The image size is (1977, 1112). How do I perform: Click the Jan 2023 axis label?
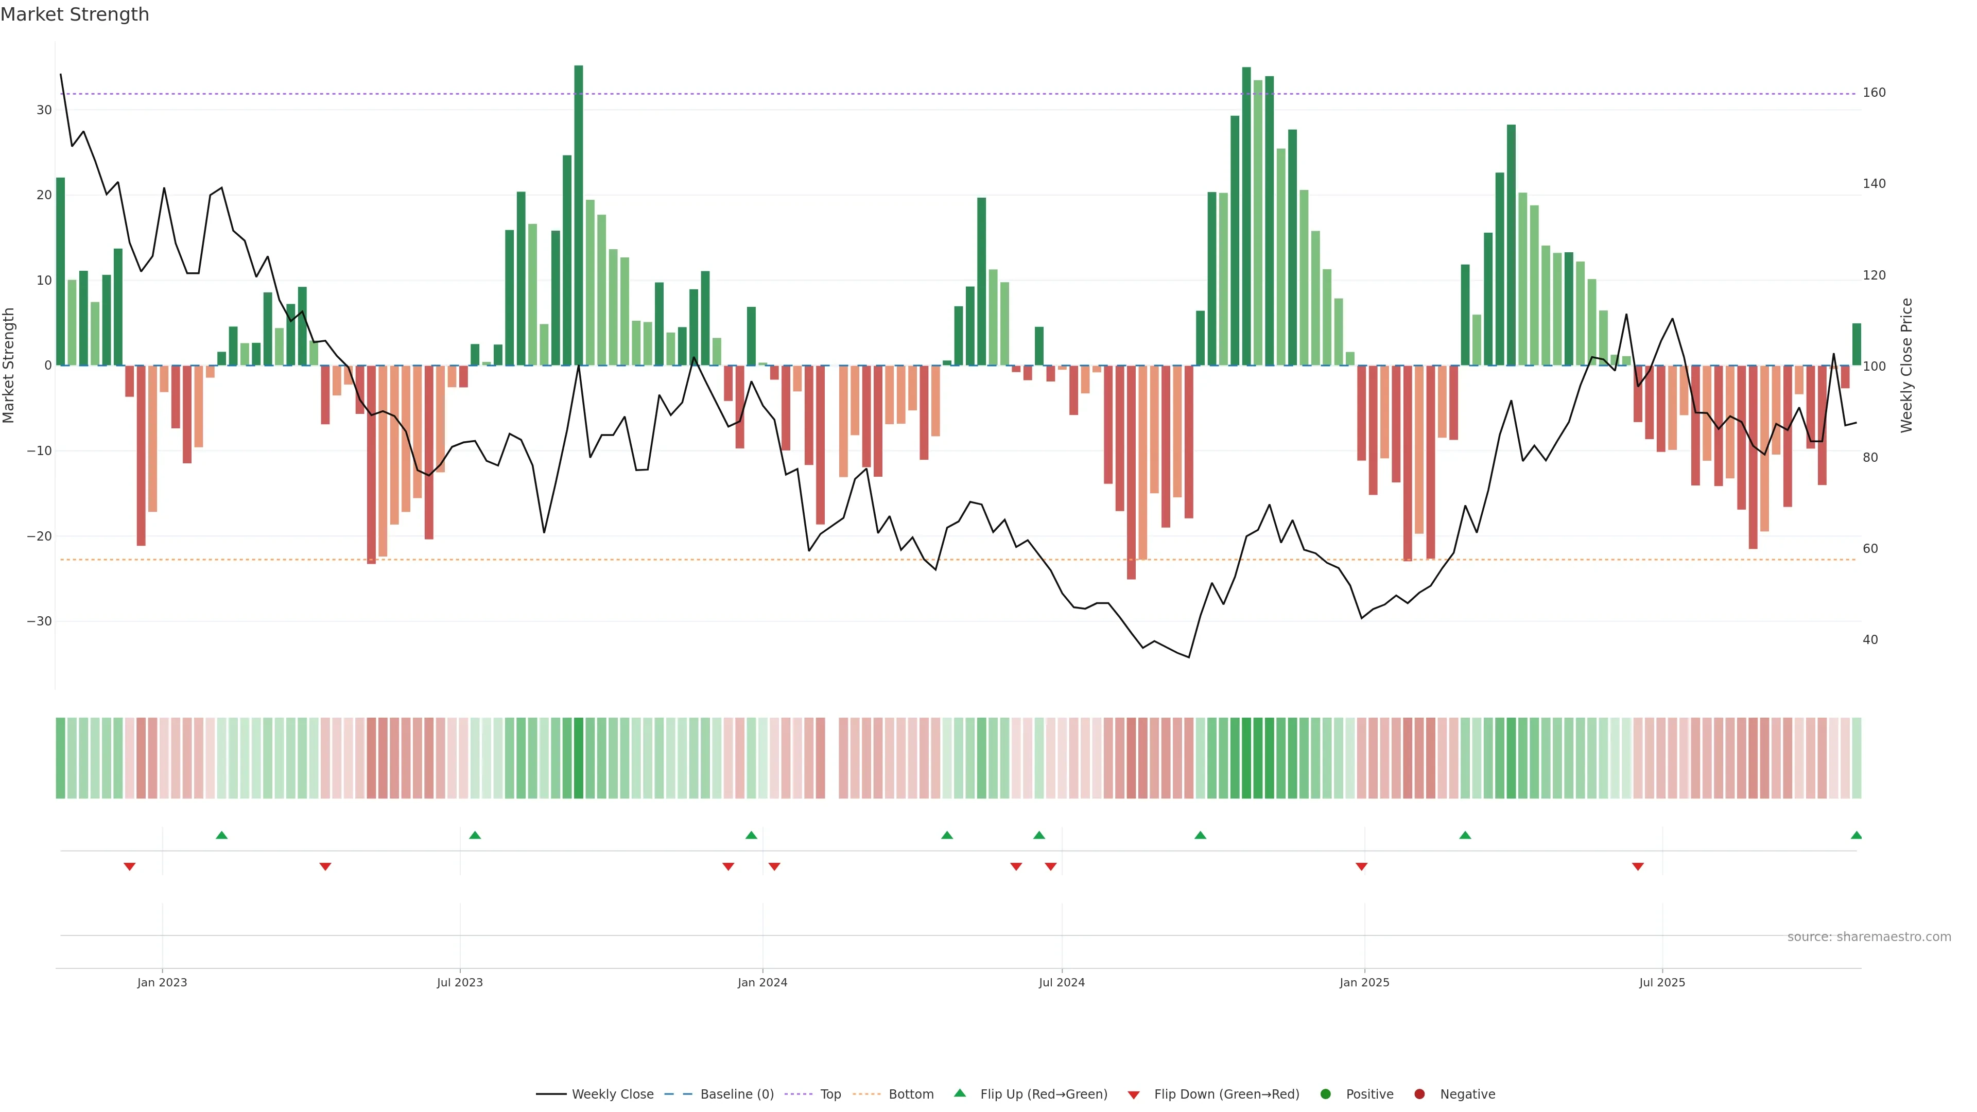click(x=162, y=982)
